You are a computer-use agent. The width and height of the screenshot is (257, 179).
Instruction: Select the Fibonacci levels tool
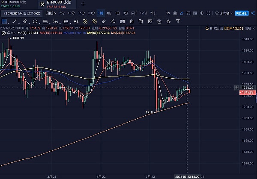click(x=66, y=21)
